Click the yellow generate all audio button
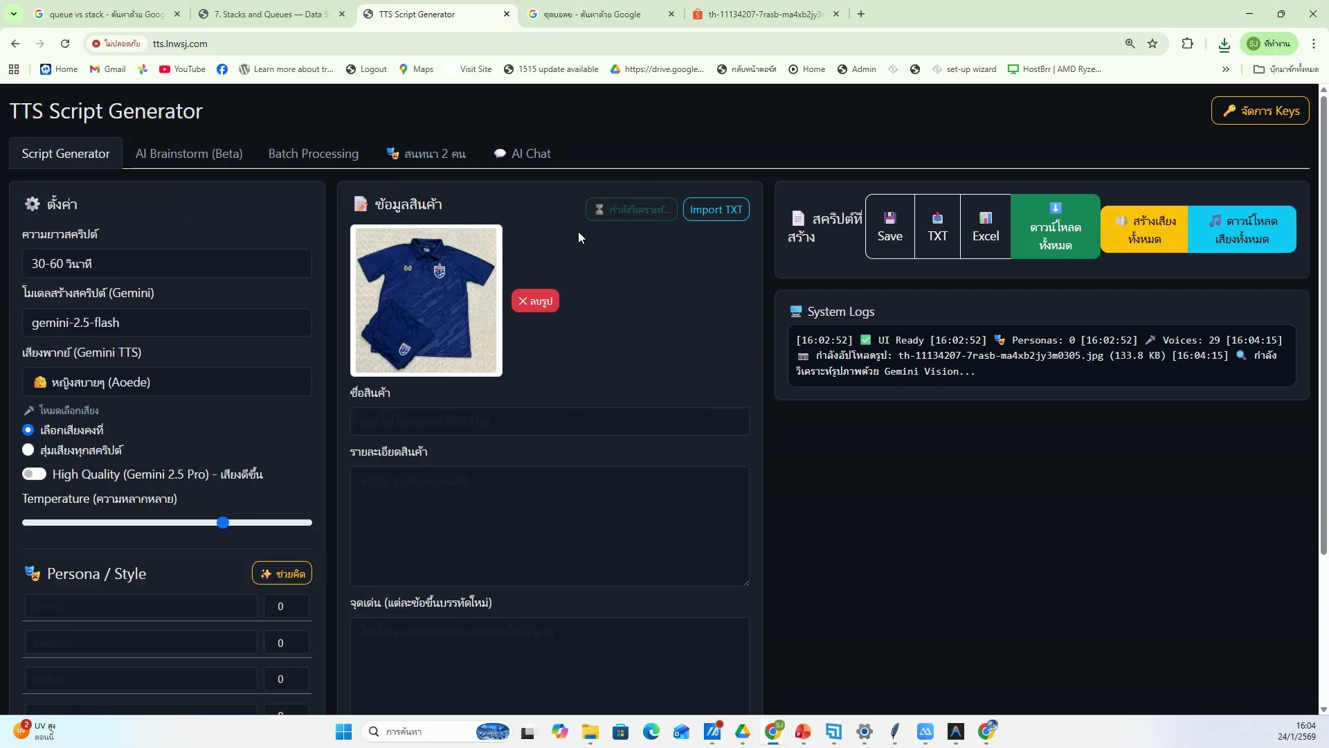The height and width of the screenshot is (748, 1329). pyautogui.click(x=1144, y=229)
